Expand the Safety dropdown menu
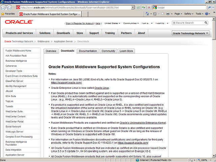 [189, 14]
